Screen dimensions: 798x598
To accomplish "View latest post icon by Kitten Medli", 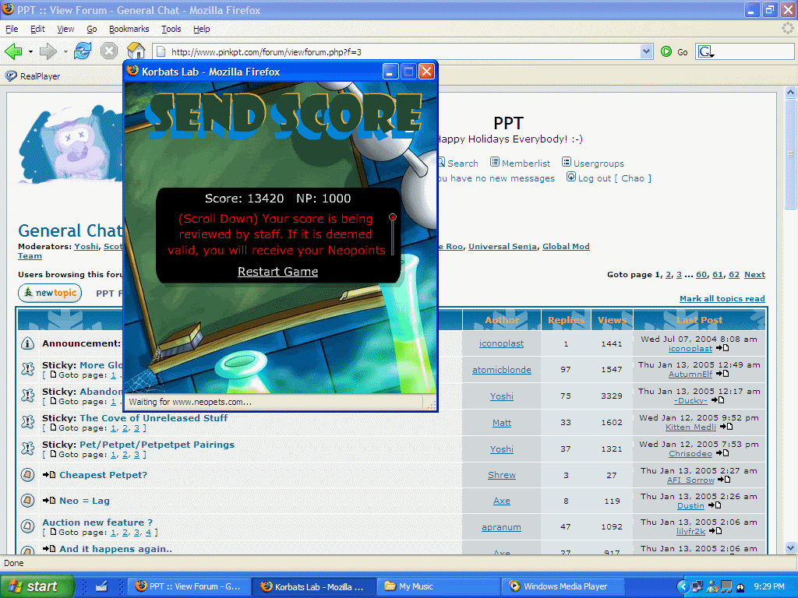I will click(726, 427).
